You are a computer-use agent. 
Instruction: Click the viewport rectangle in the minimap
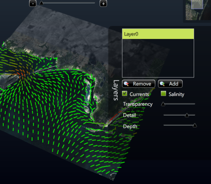[x=197, y=4]
